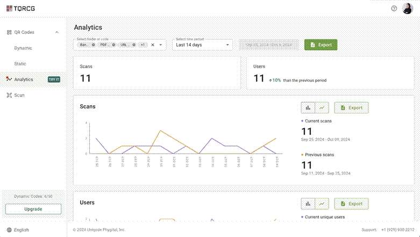Switch Users chart to bar view
The image size is (420, 237).
pos(308,204)
